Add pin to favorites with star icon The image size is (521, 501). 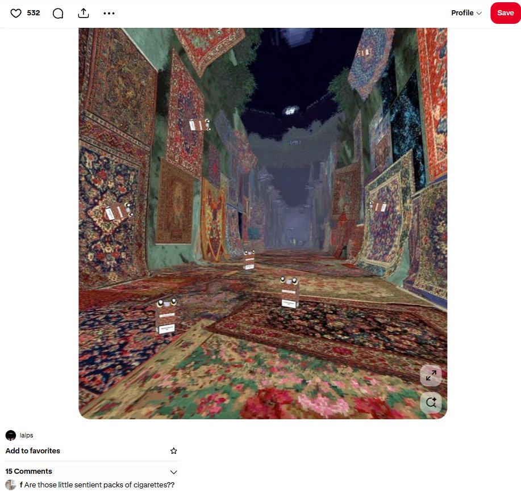173,451
